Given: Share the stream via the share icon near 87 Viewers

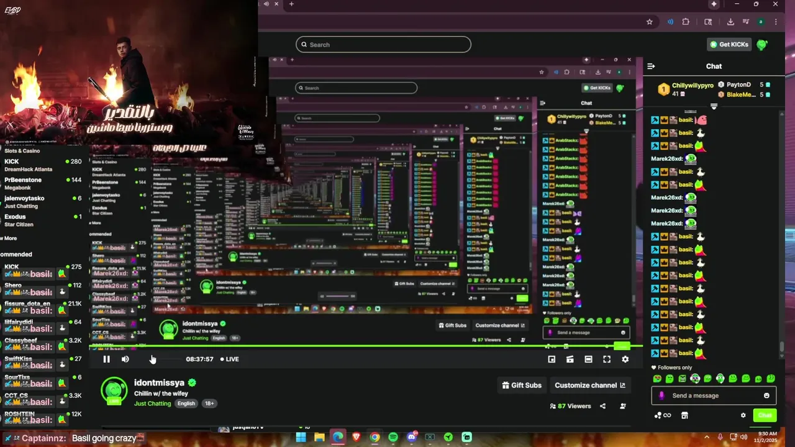Looking at the screenshot, I should (x=602, y=406).
